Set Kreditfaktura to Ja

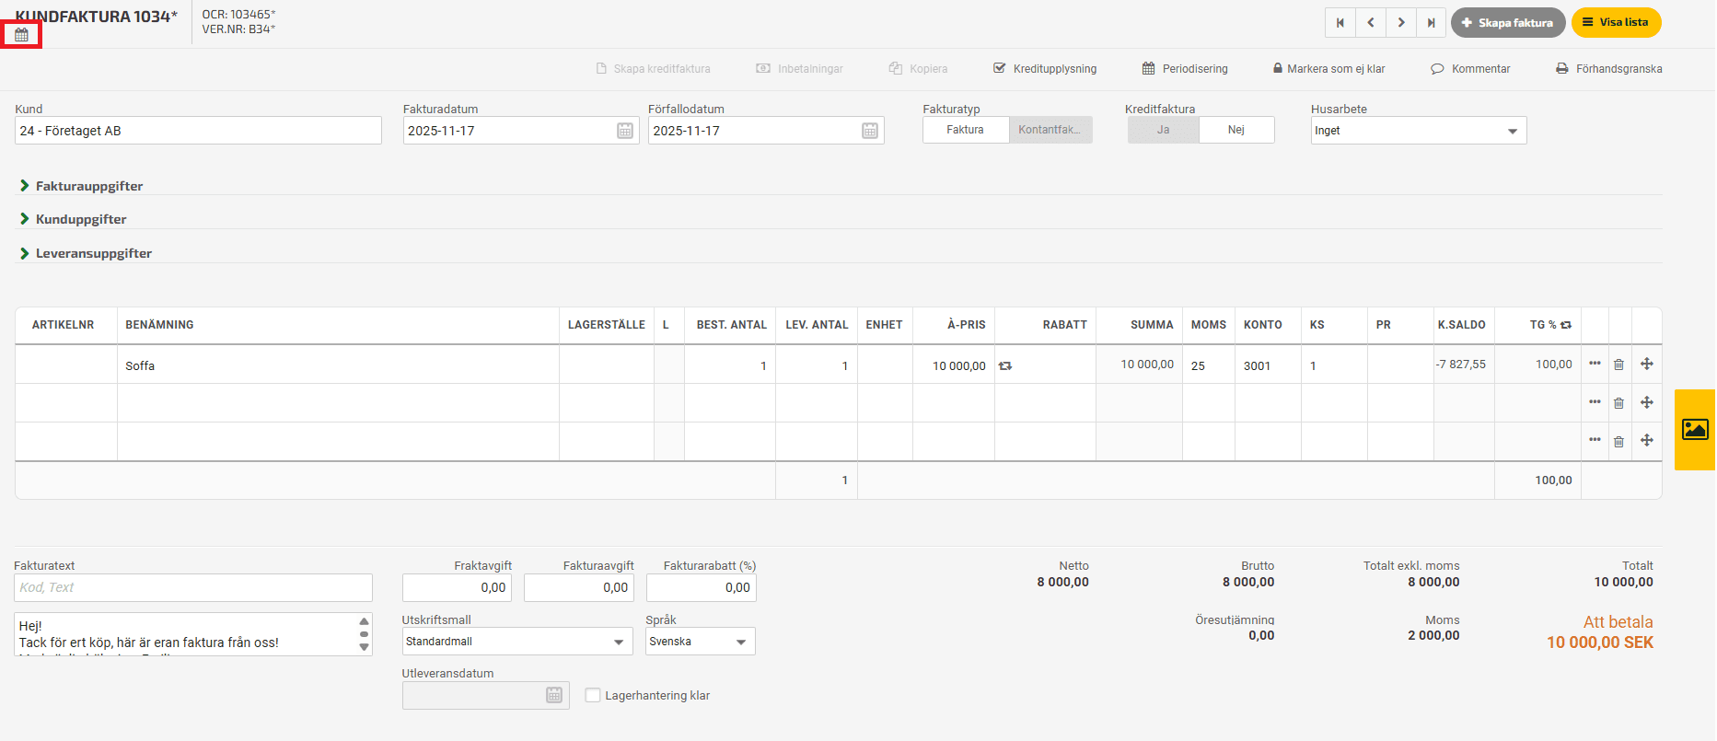1163,130
